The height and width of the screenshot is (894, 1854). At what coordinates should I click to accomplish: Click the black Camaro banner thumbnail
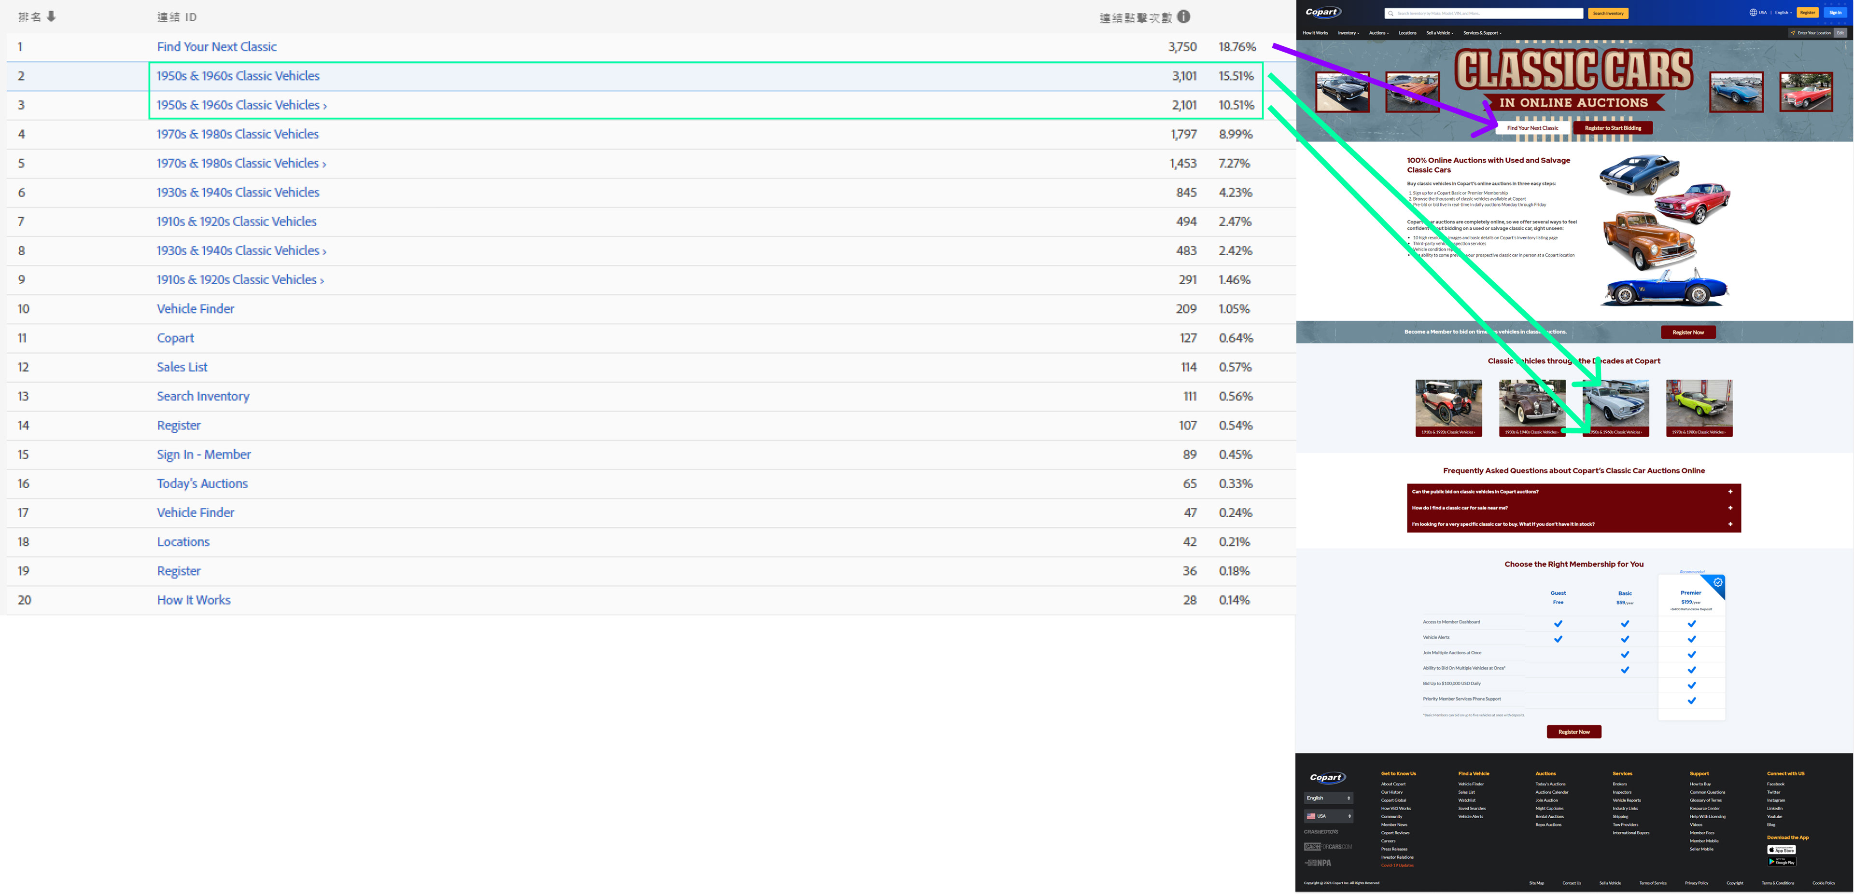point(1342,92)
